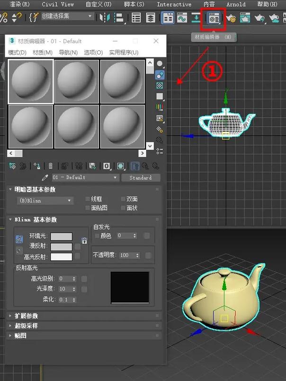Pick material with the eyedropper icon
This screenshot has height=381, width=286.
[x=45, y=178]
